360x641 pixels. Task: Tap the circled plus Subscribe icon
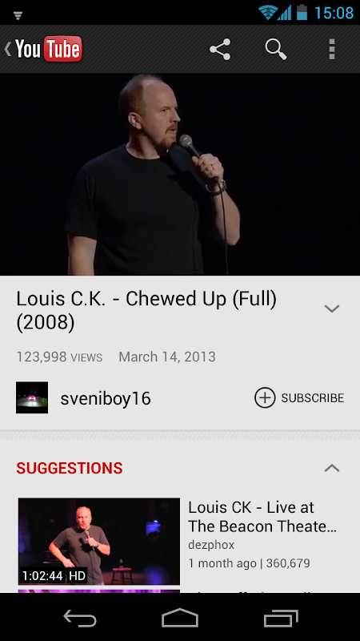tap(265, 397)
